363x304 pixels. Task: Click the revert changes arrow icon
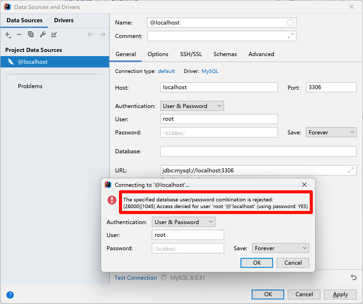pyautogui.click(x=354, y=277)
